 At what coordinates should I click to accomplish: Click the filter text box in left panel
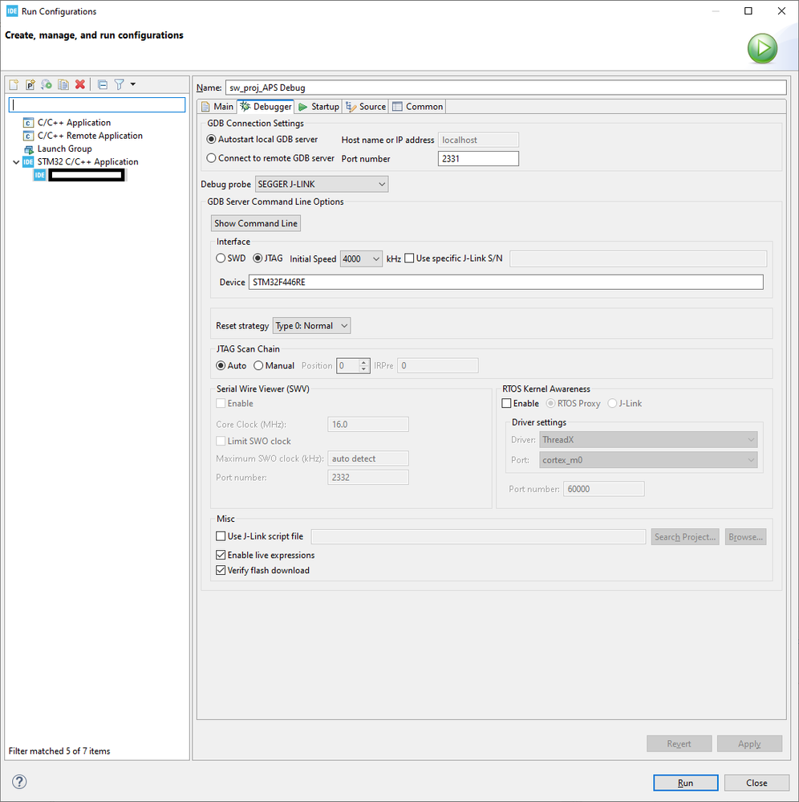(97, 105)
